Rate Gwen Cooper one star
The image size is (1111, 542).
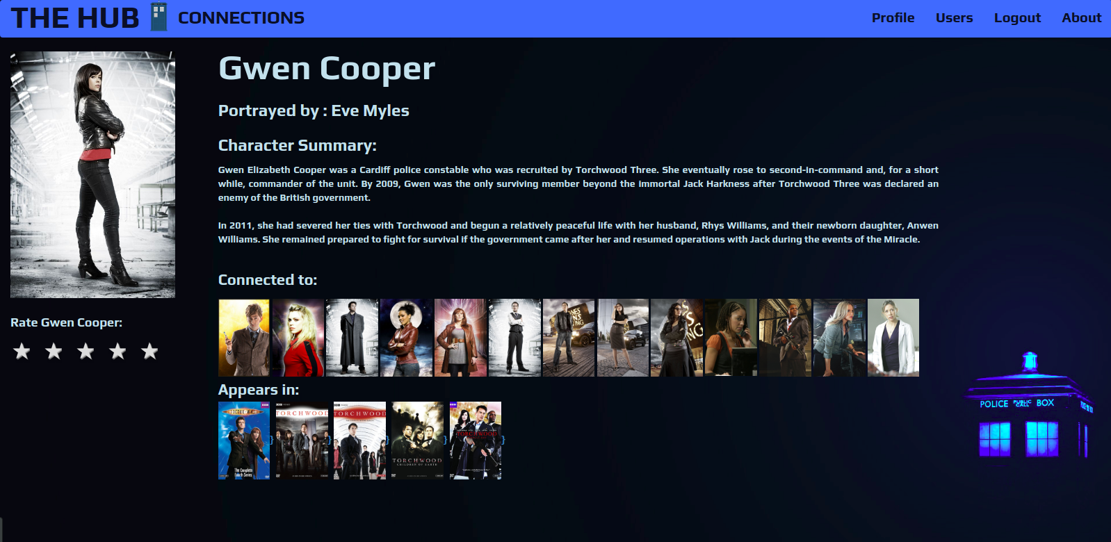click(x=22, y=352)
